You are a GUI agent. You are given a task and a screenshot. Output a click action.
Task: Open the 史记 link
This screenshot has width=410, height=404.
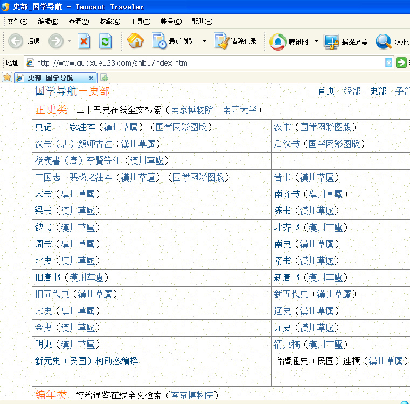(x=44, y=127)
